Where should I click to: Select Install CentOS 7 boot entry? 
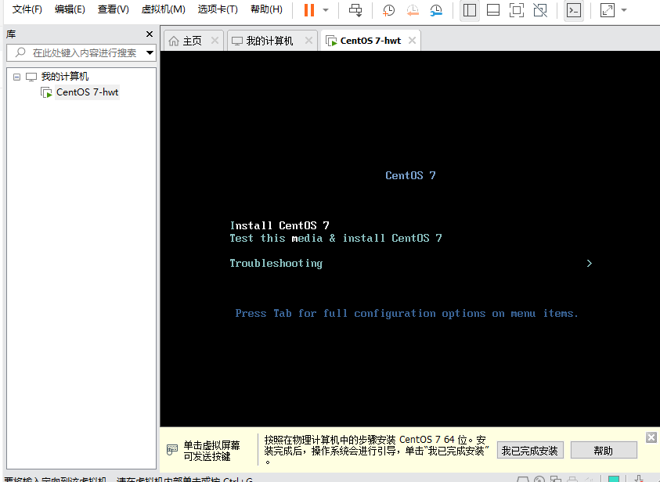point(280,225)
